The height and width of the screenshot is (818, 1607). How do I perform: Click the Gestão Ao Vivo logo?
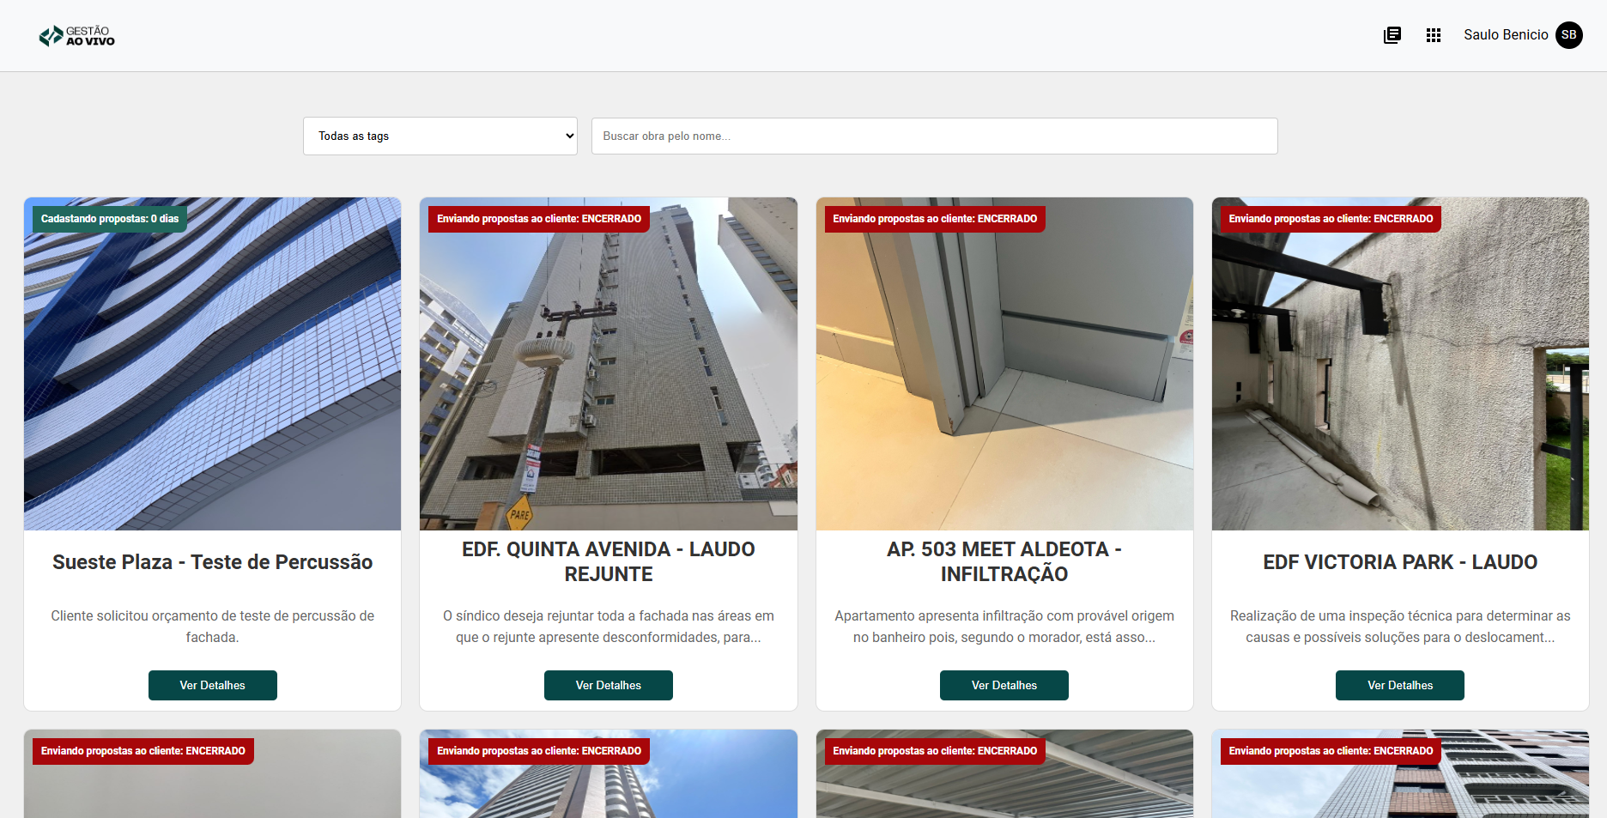[76, 35]
